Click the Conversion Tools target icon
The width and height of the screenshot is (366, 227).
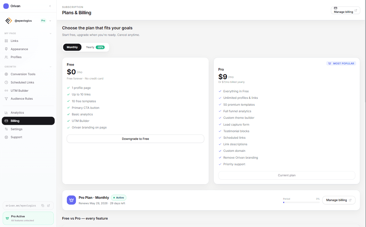(x=6, y=74)
